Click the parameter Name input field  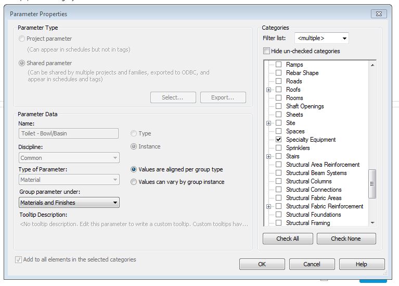point(69,133)
